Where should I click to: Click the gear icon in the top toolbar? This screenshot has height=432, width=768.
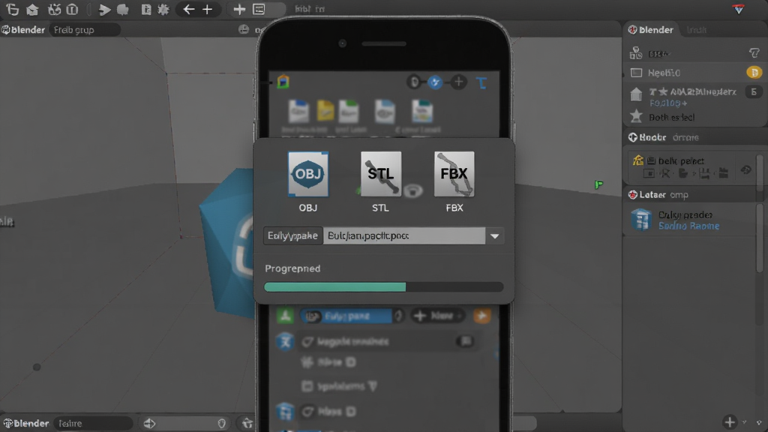tap(163, 9)
